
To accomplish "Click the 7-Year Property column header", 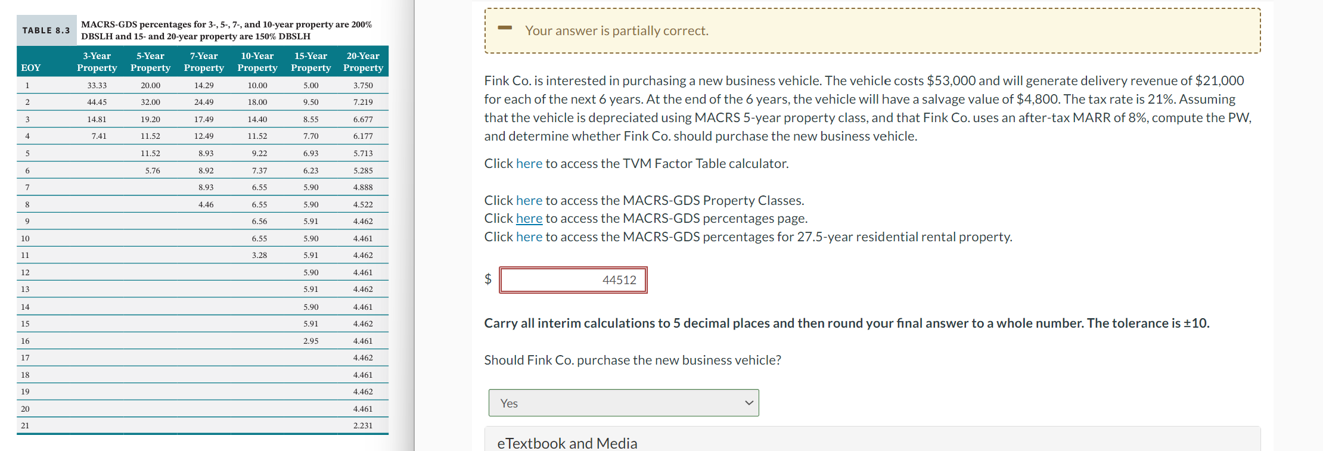I will tap(204, 62).
